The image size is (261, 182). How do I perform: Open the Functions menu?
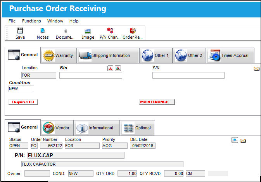31,21
